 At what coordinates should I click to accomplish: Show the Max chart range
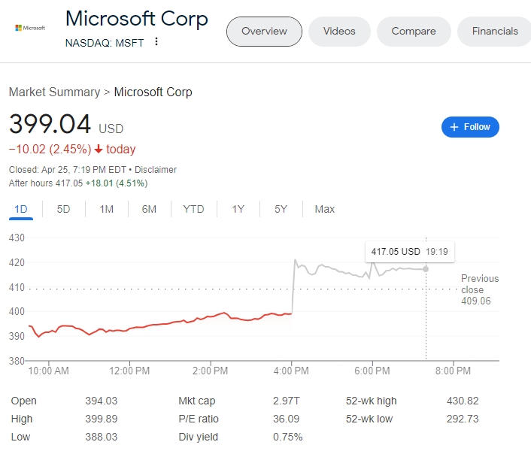pos(325,209)
